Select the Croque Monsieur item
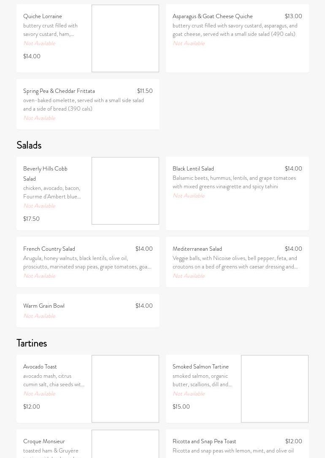325x458 pixels. [x=44, y=442]
